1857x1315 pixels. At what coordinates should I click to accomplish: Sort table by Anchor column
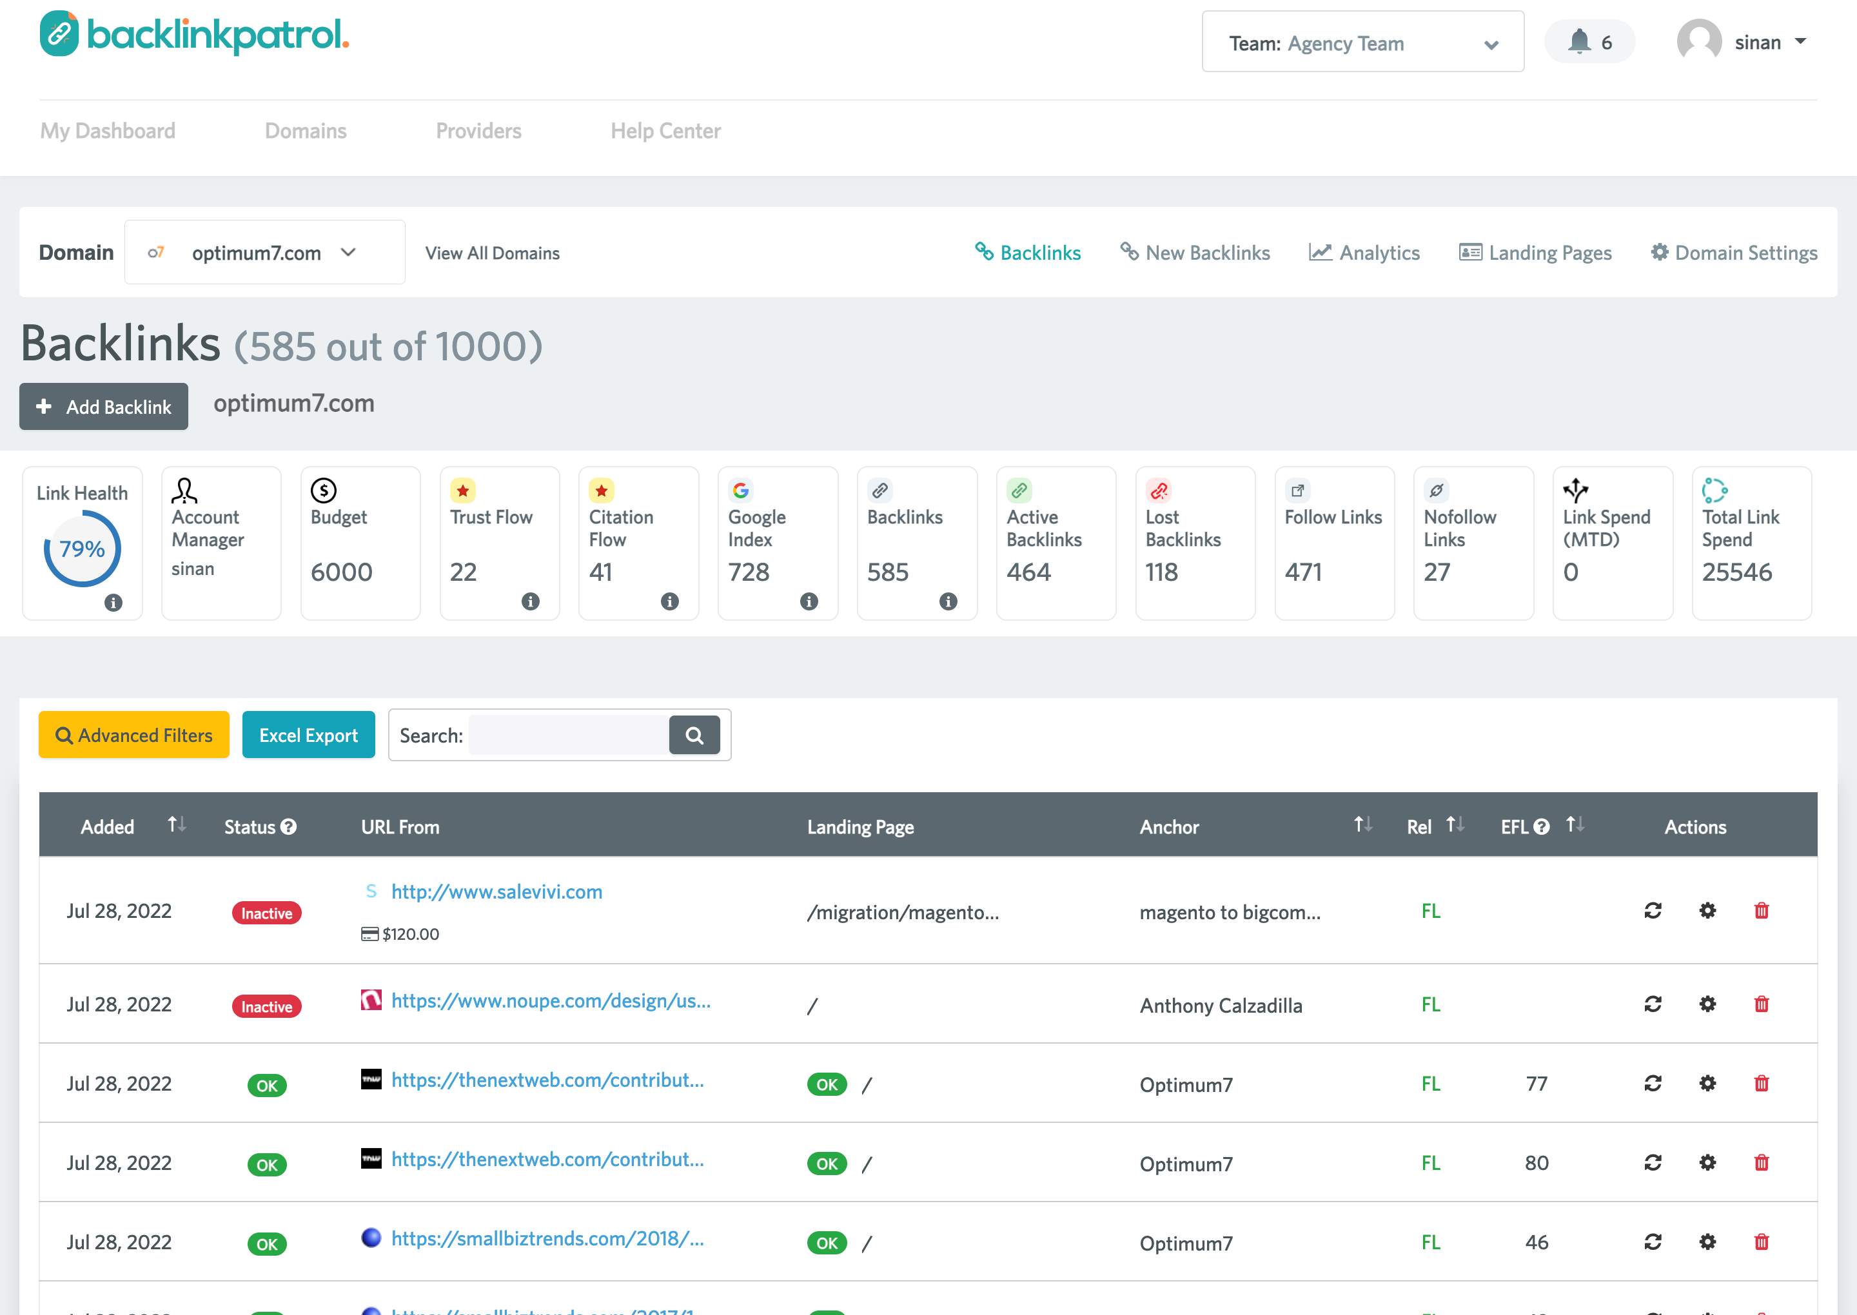(x=1363, y=825)
